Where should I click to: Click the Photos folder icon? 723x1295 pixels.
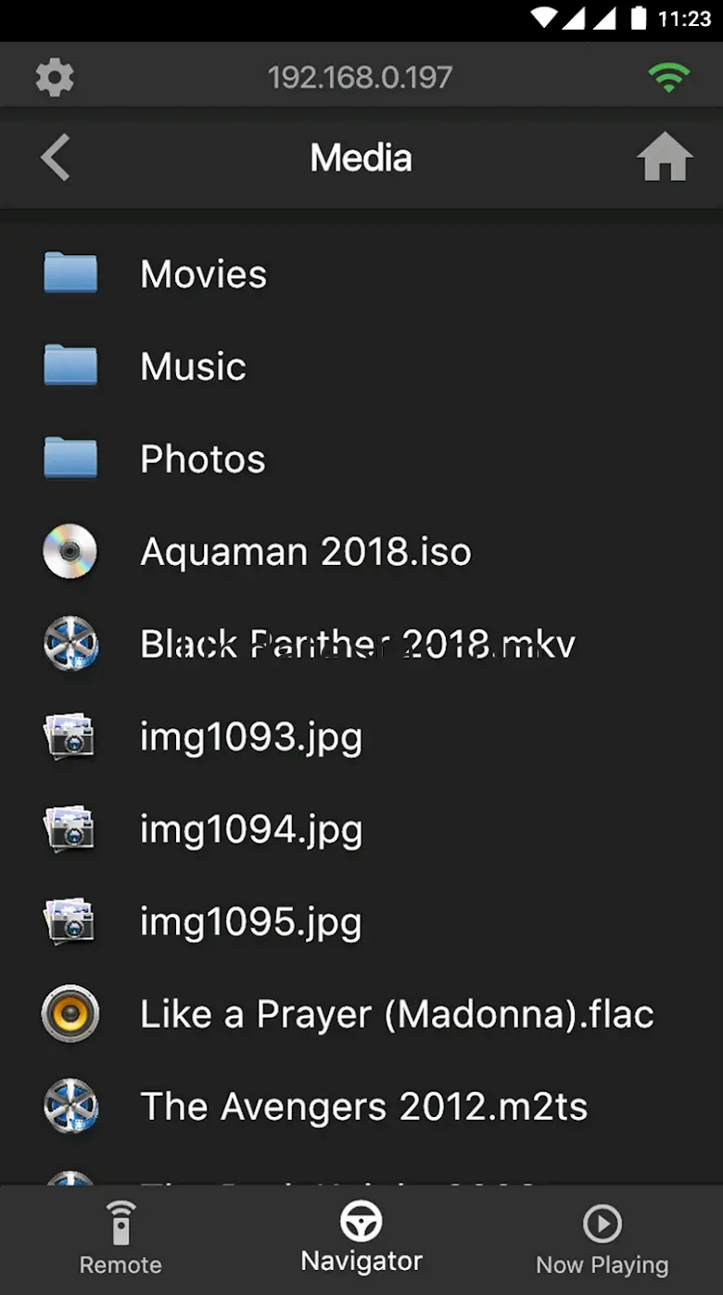pos(70,458)
